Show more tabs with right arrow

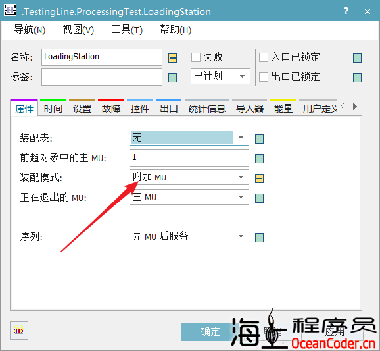355,106
